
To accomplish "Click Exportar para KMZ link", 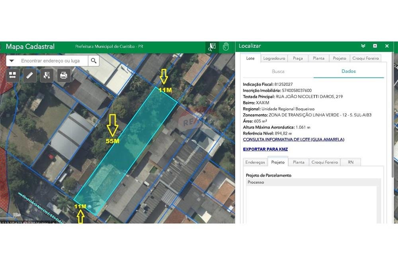I will [x=265, y=149].
